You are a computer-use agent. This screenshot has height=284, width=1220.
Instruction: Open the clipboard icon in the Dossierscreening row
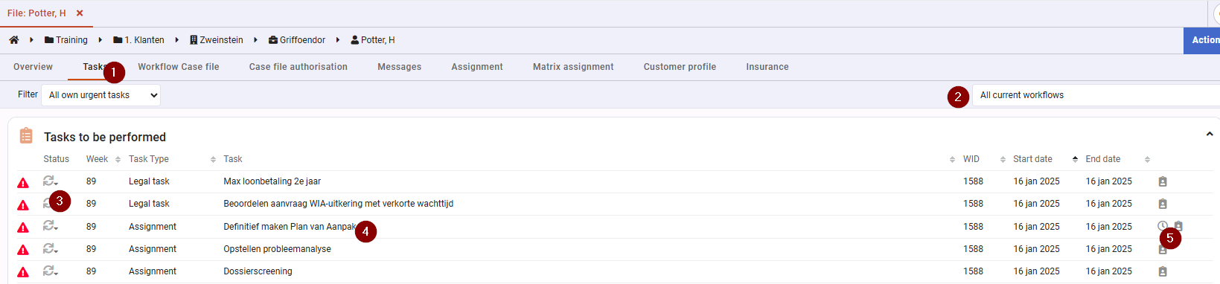click(x=1163, y=271)
